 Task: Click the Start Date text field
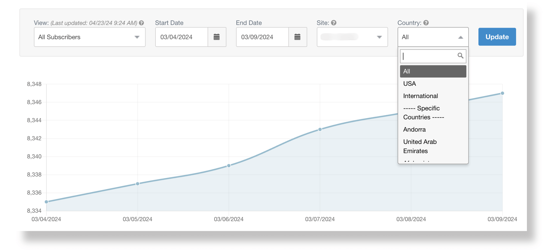[182, 37]
